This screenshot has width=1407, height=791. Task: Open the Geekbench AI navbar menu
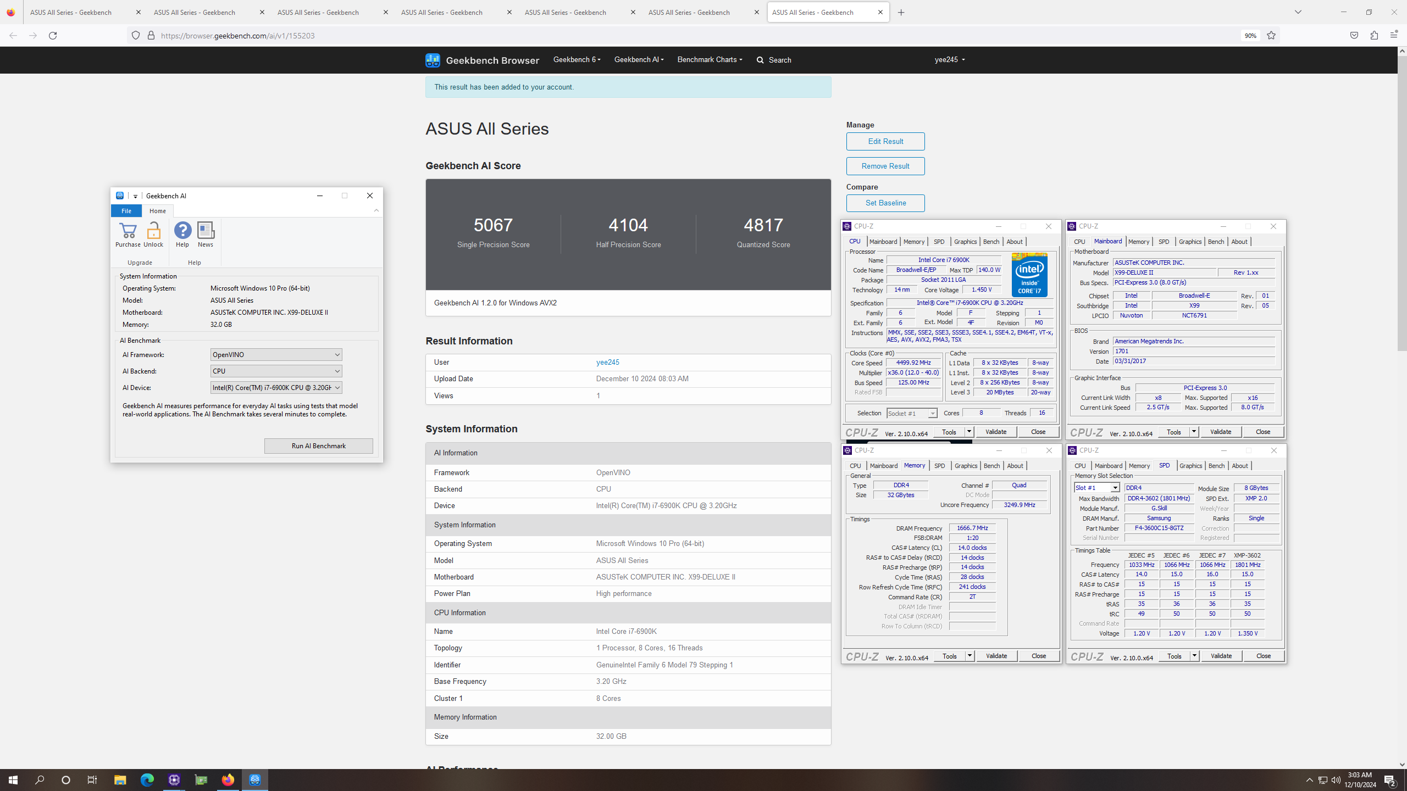(639, 60)
